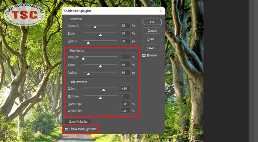Click the Black Clip input field

pyautogui.click(x=125, y=104)
